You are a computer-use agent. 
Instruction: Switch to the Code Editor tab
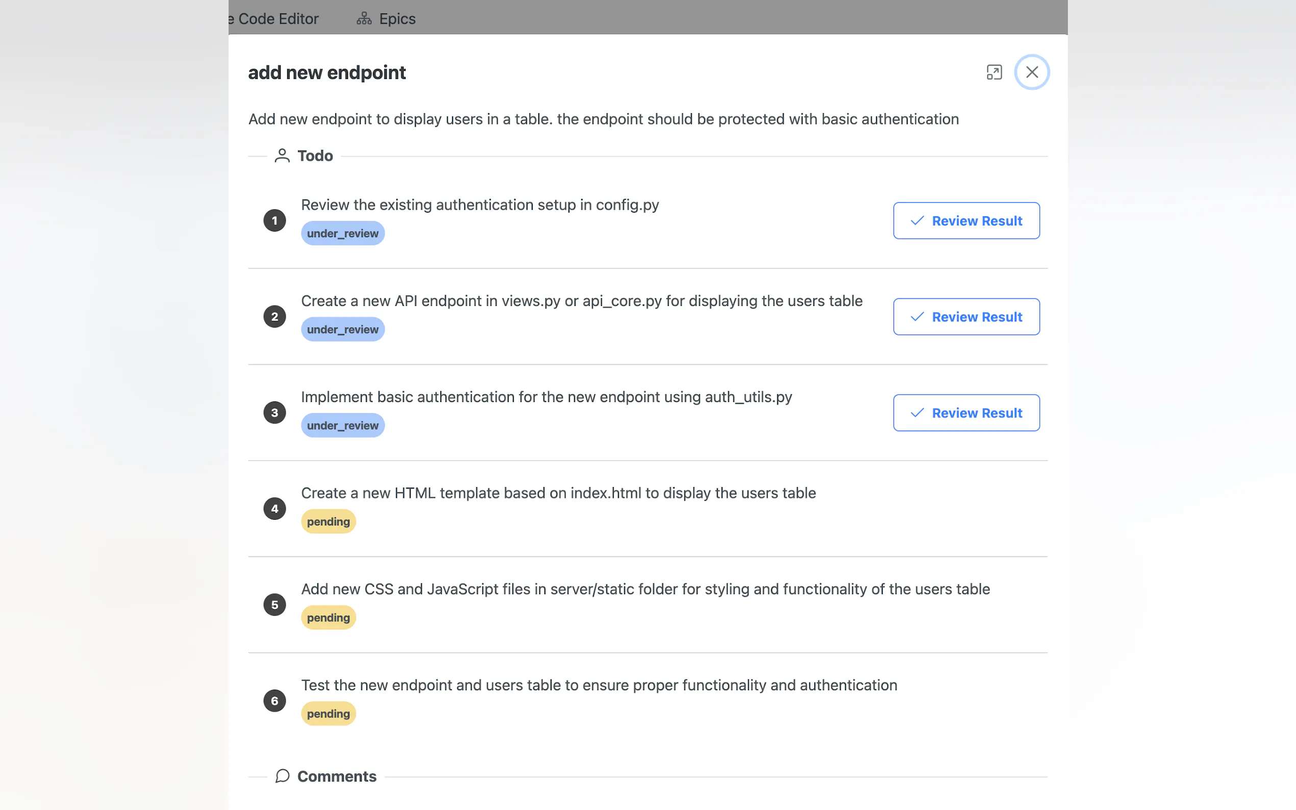coord(274,18)
